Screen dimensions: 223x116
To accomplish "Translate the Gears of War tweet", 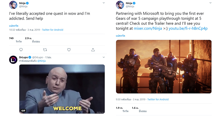I will pos(120,36).
